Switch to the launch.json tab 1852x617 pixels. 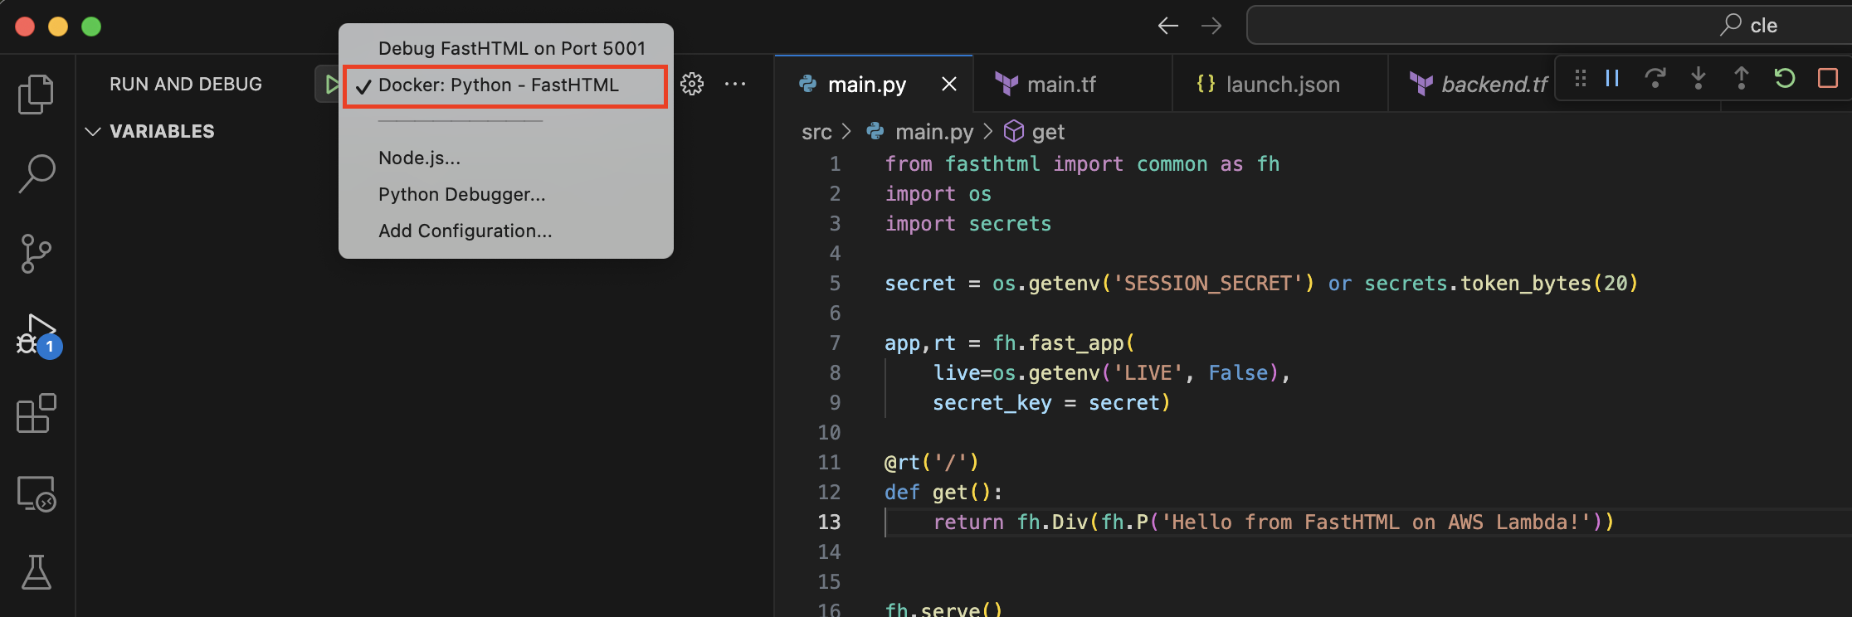pyautogui.click(x=1282, y=85)
